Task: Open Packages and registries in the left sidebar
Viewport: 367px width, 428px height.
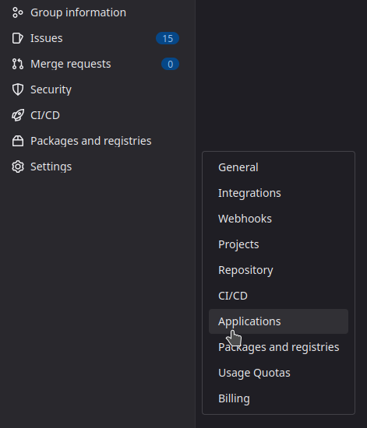Action: [90, 141]
